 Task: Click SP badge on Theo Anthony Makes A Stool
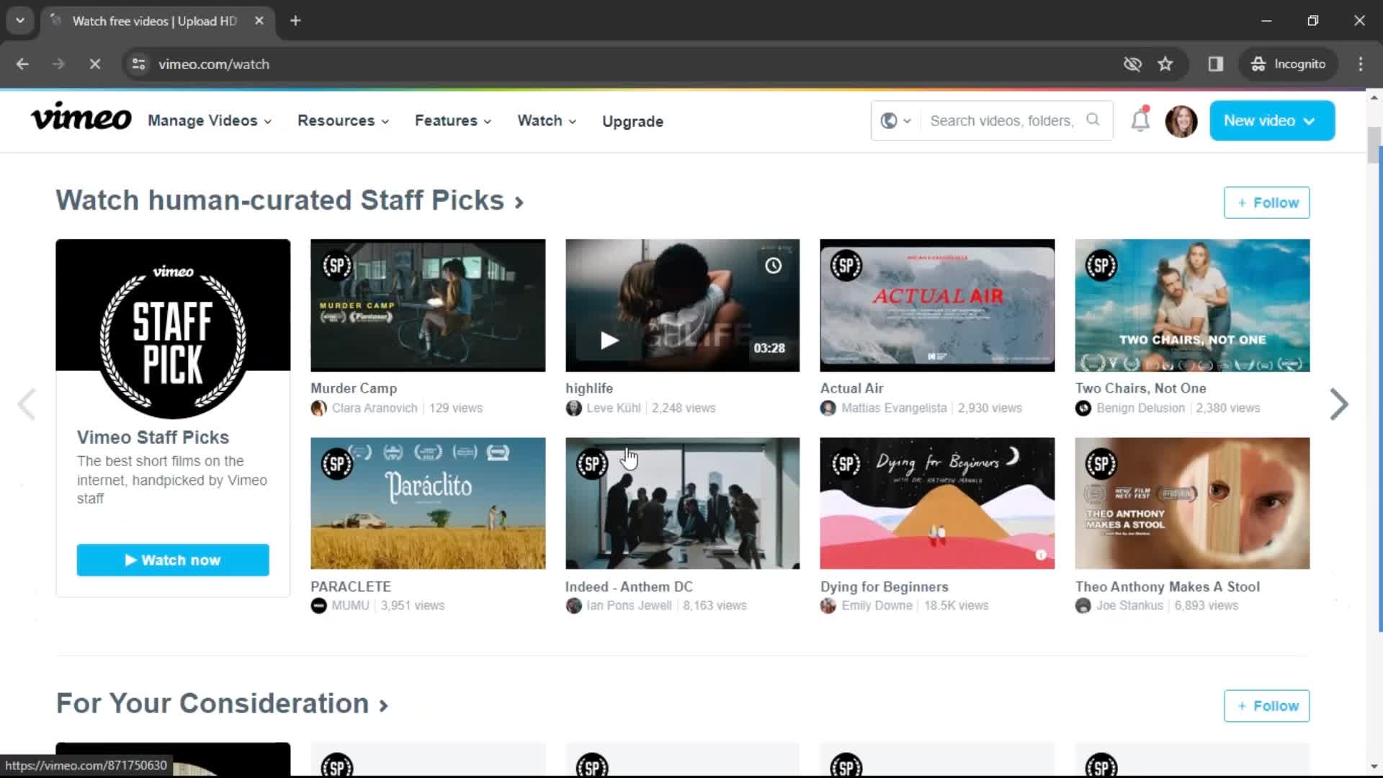1101,464
